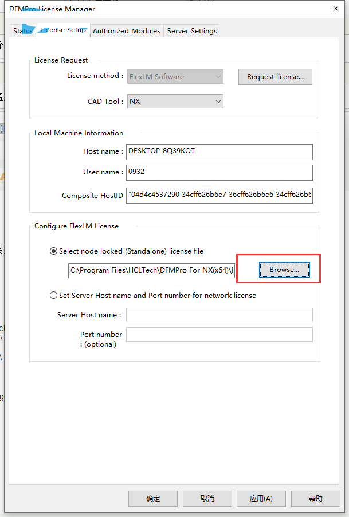Screen dimensions: 349x517
Task: Browse for a license file
Action: coord(284,270)
